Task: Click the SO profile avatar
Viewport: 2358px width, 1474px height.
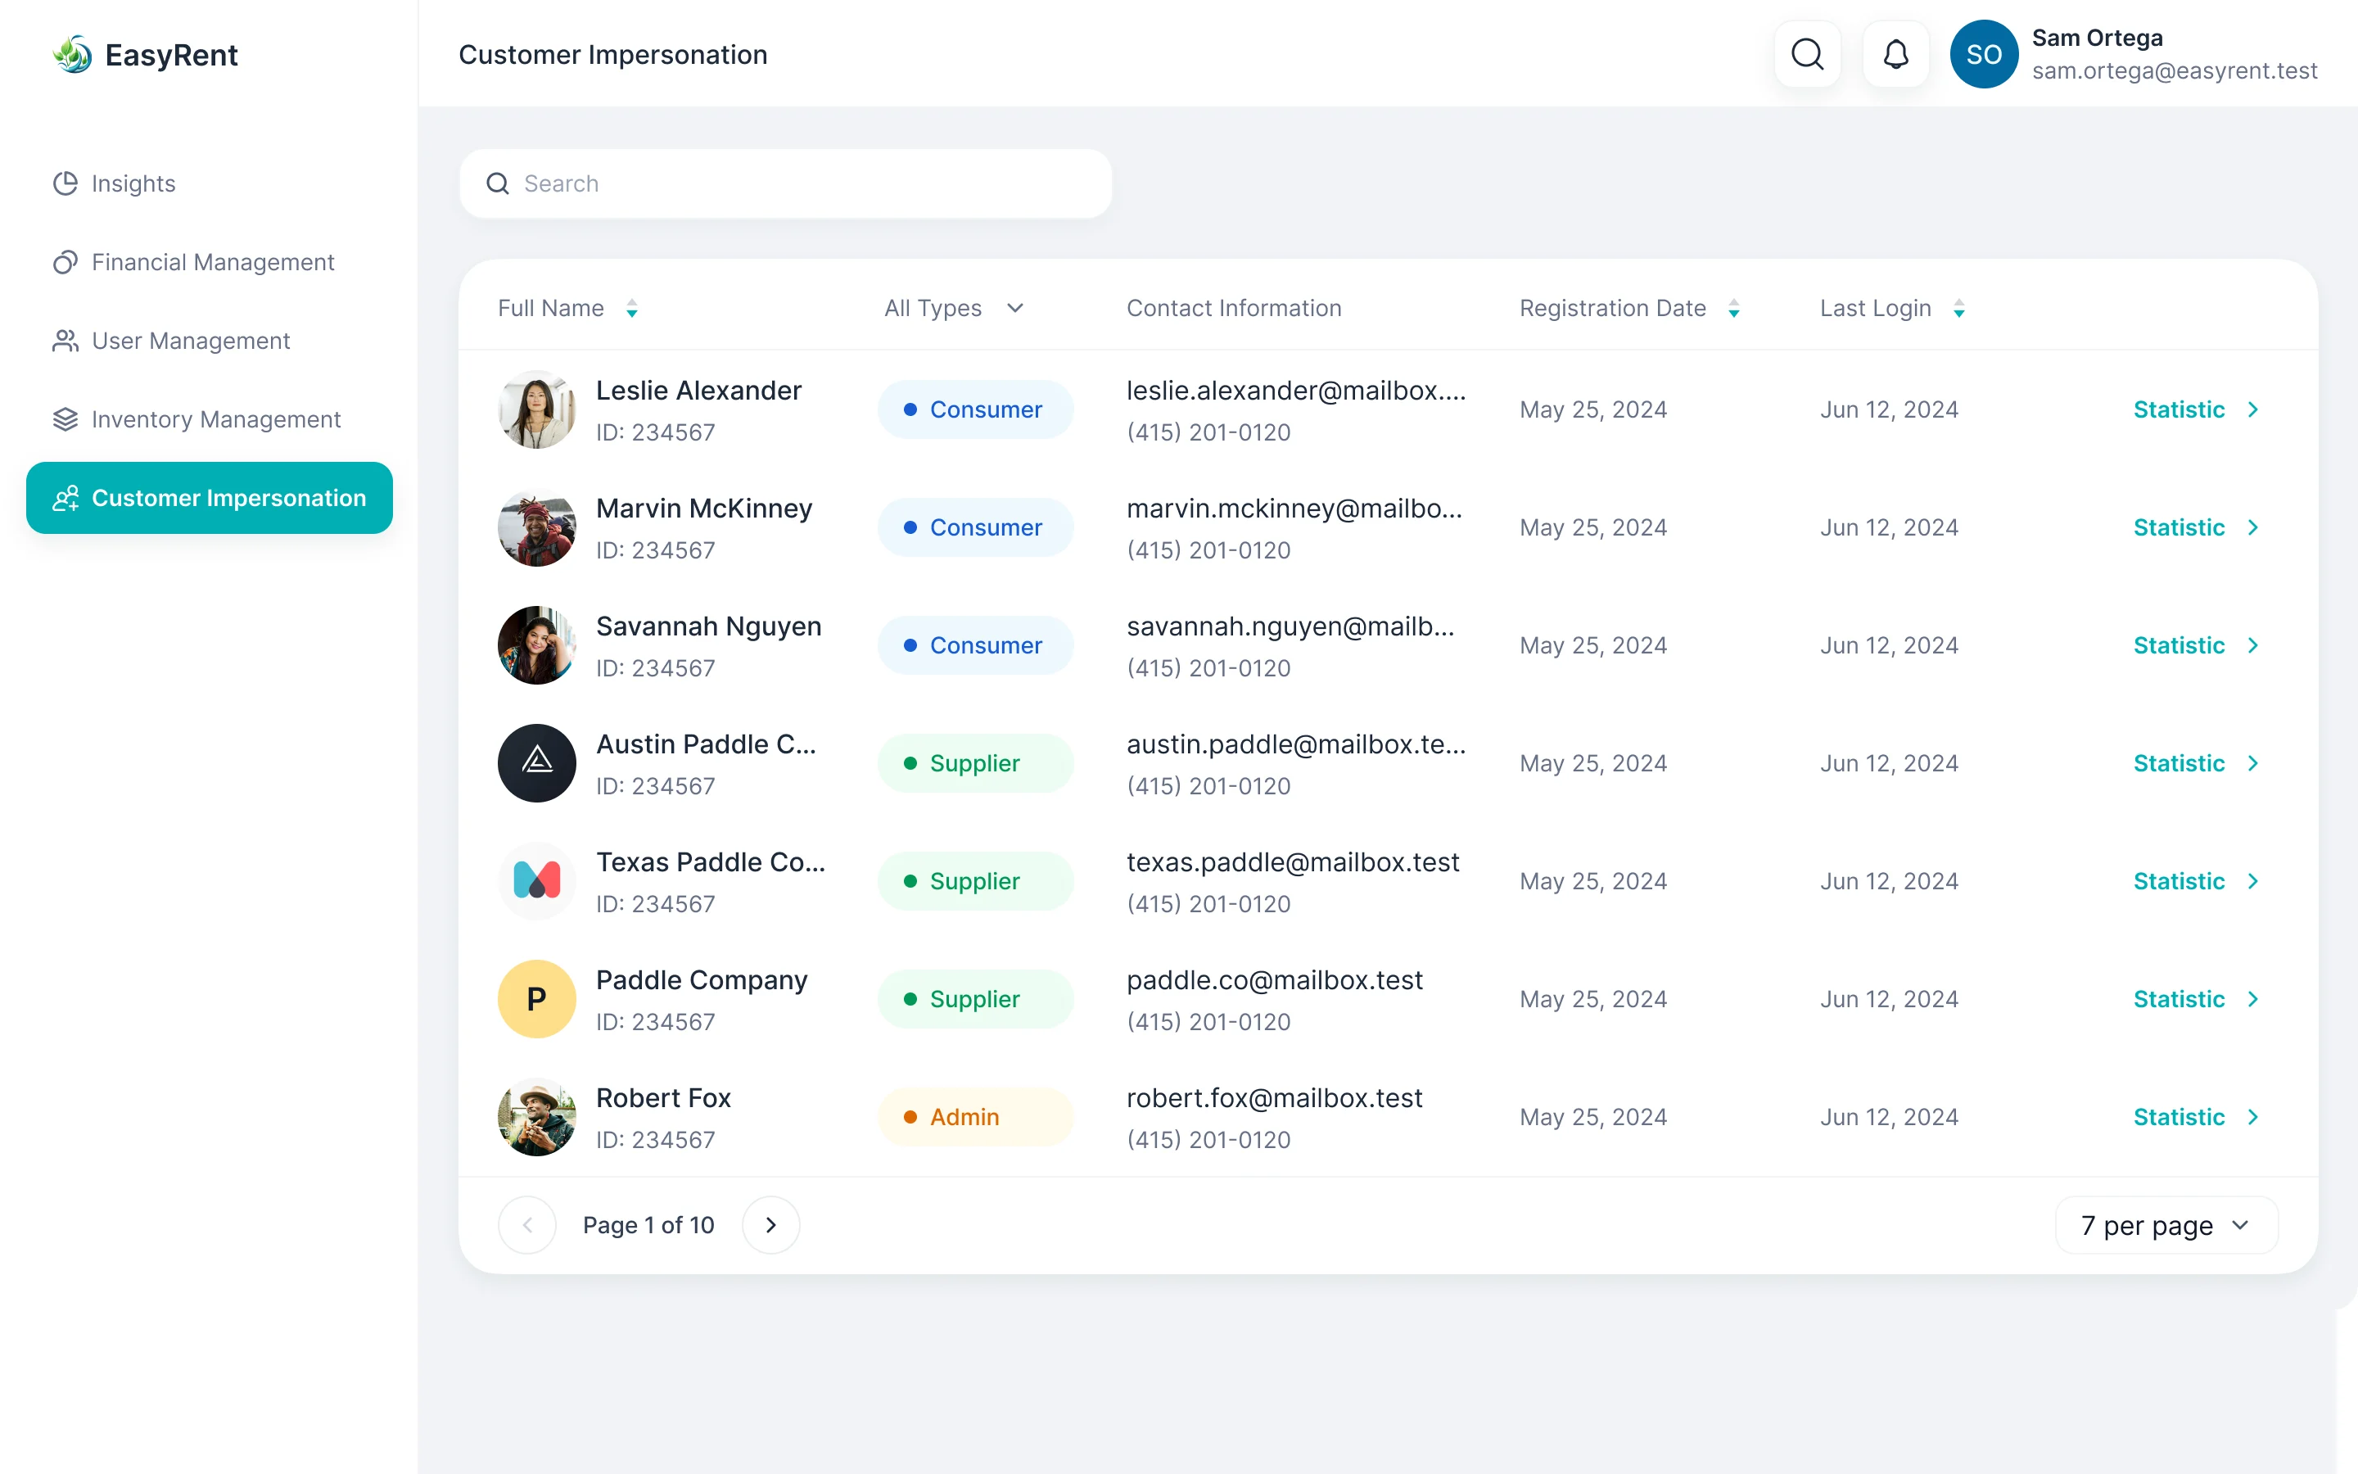Action: 1984,55
